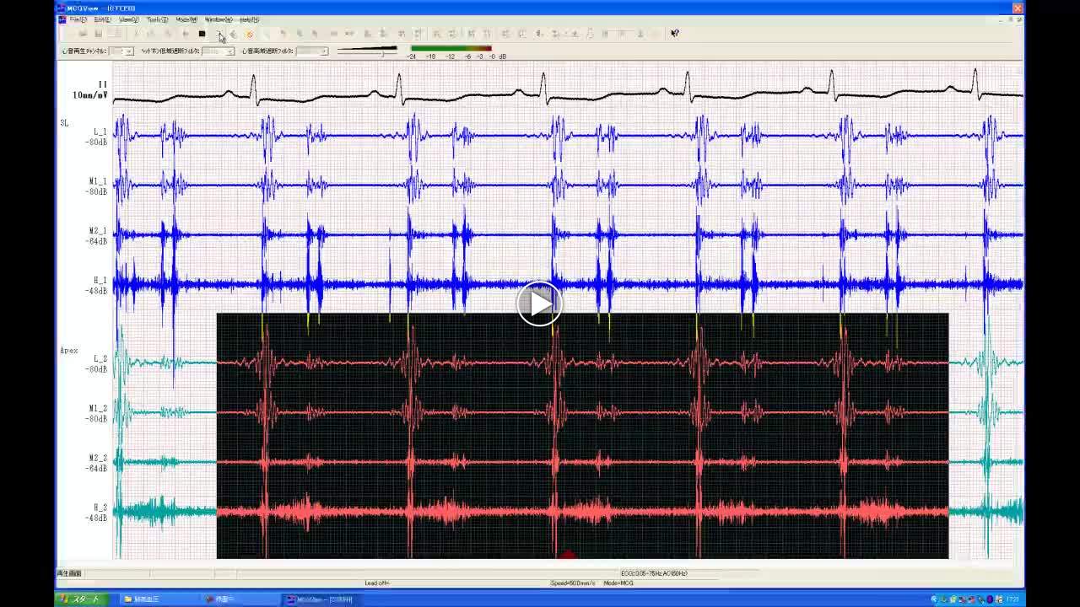Click the orange circular toolbar icon
Screen dimensions: 1080x607
250,34
